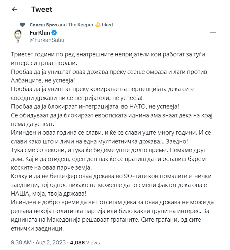The image size is (230, 250).
Task: Click the 4,086 view count
Action: [x=77, y=242]
